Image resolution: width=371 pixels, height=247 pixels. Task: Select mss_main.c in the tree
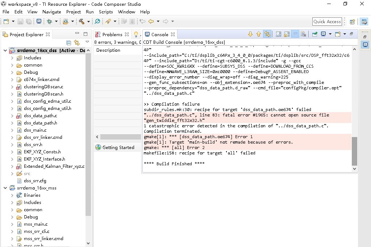(x=36, y=224)
